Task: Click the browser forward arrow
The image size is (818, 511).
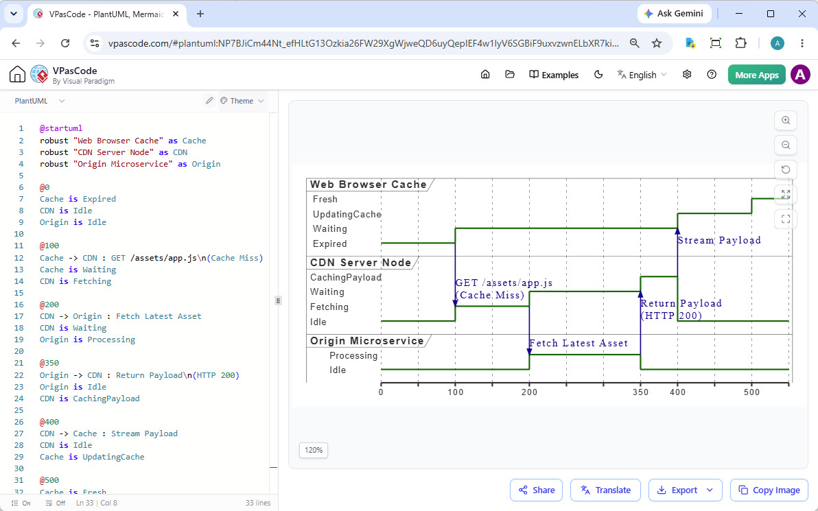Action: click(40, 43)
